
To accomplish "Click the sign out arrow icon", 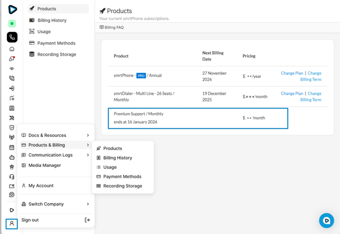I will click(x=87, y=220).
